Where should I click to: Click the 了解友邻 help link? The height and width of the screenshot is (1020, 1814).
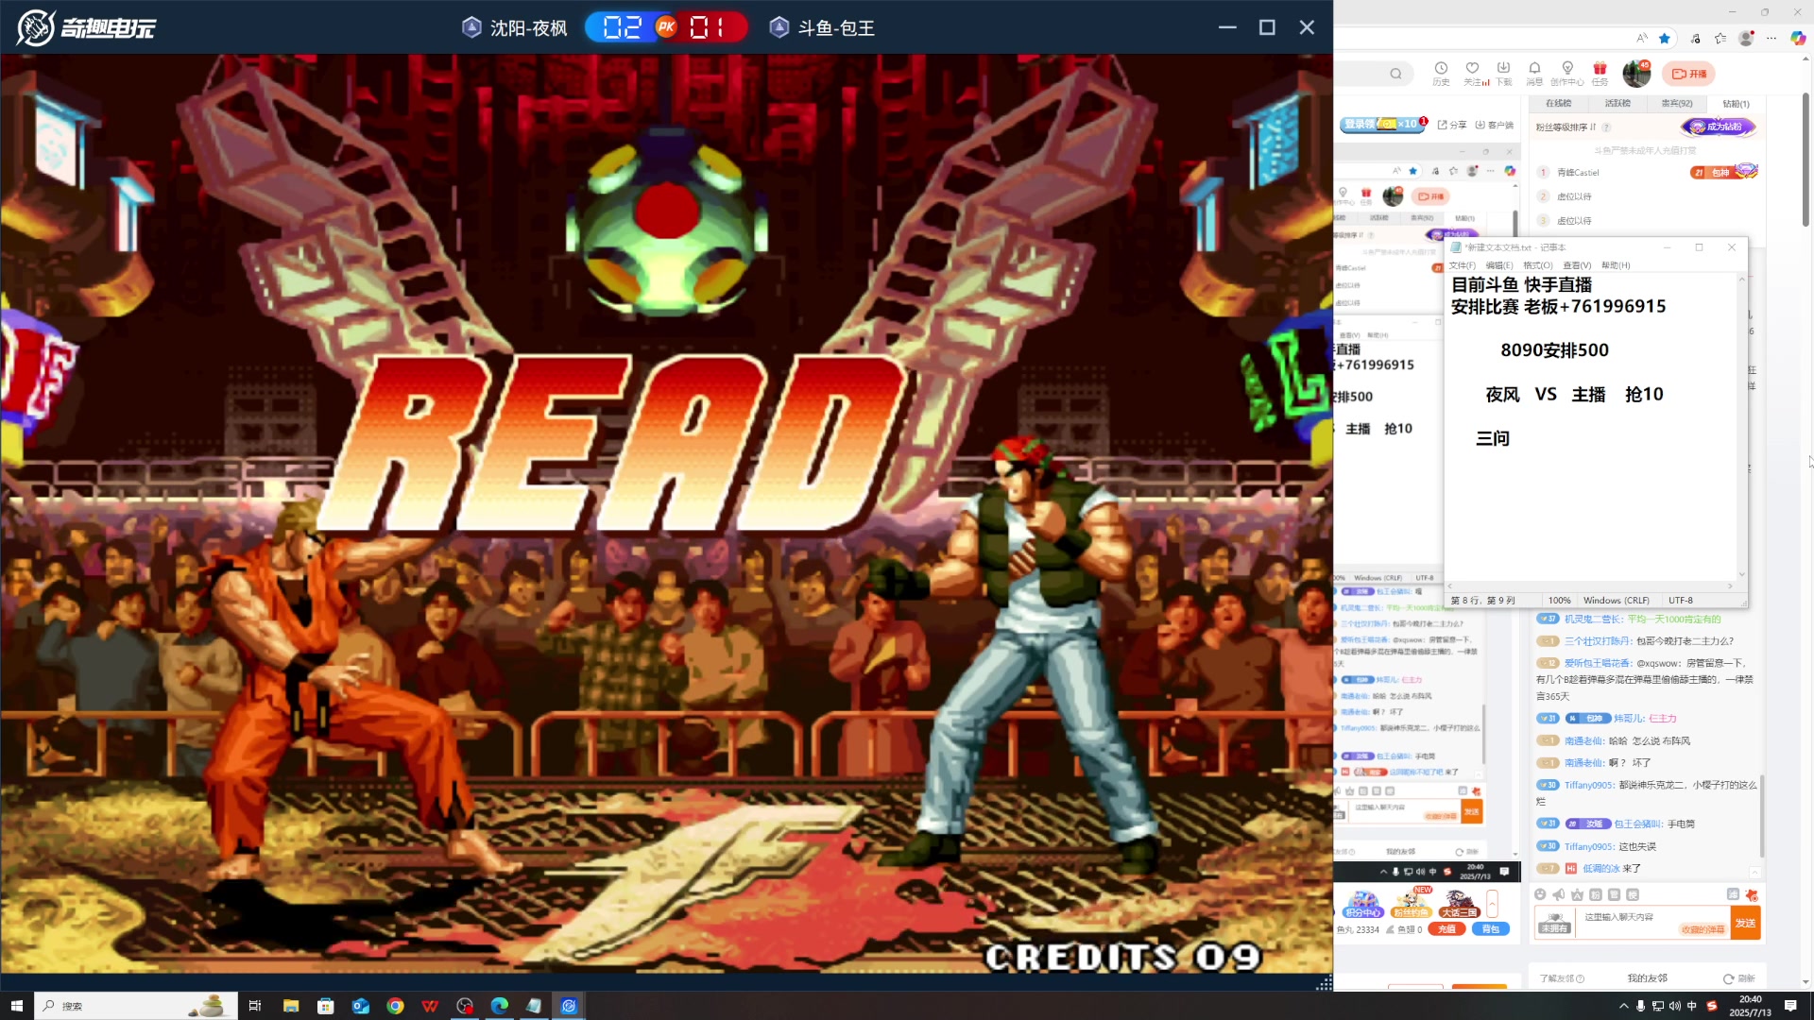pyautogui.click(x=1562, y=978)
